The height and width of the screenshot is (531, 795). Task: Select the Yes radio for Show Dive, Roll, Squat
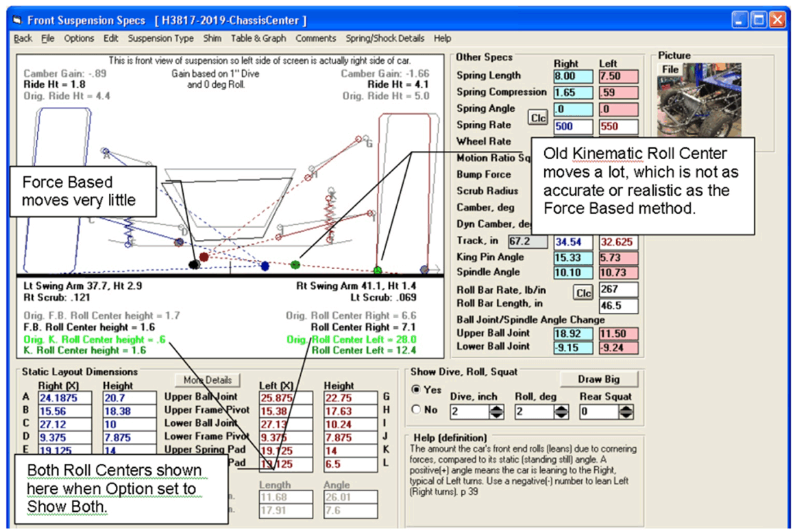point(416,390)
